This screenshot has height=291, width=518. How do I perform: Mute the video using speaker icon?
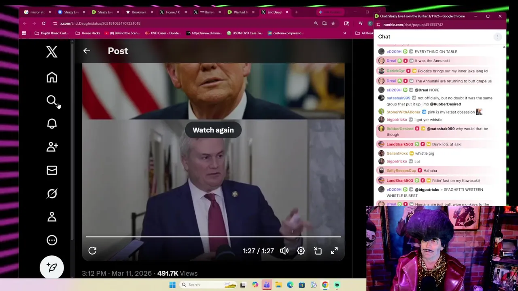point(284,251)
